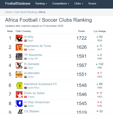Select the Al-Merreikh club badge
The image size is (113, 114).
point(19,74)
